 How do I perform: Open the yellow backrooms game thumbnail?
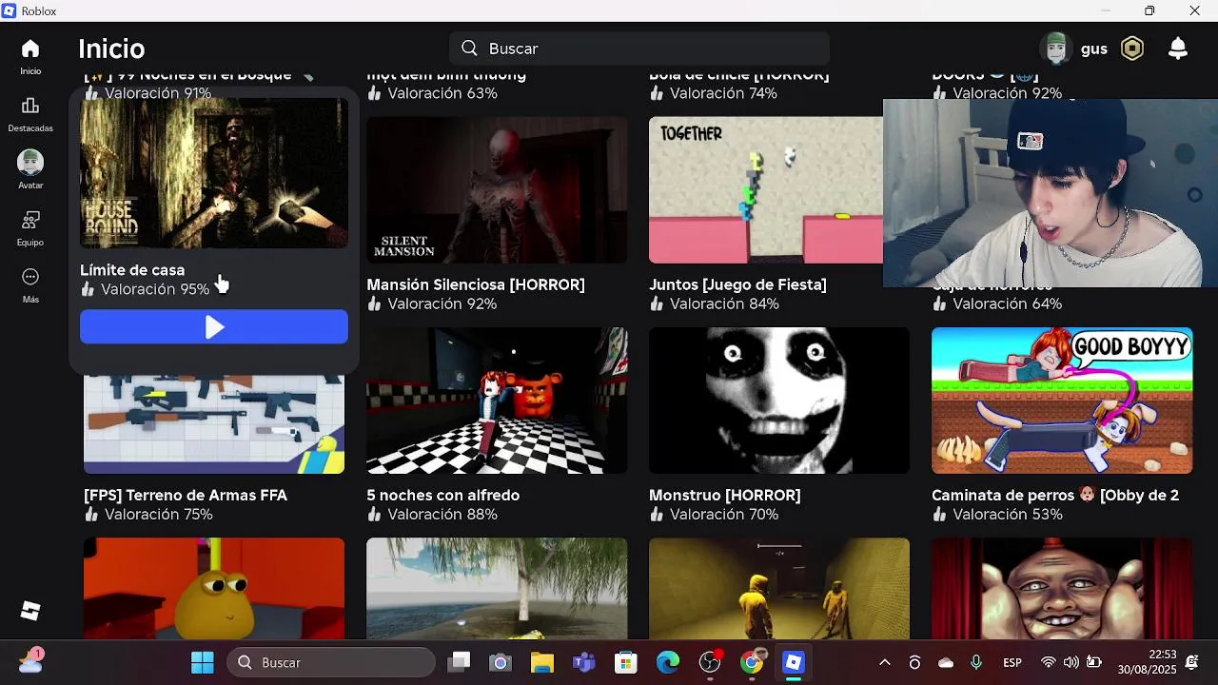pyautogui.click(x=779, y=589)
